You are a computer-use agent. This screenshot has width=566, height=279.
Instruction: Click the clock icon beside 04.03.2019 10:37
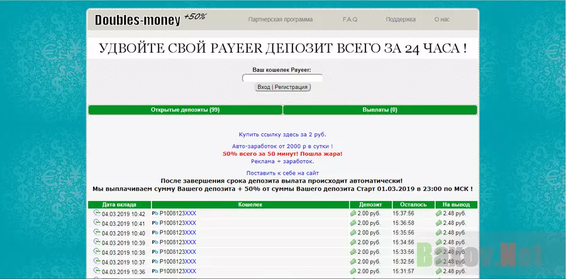click(x=97, y=261)
